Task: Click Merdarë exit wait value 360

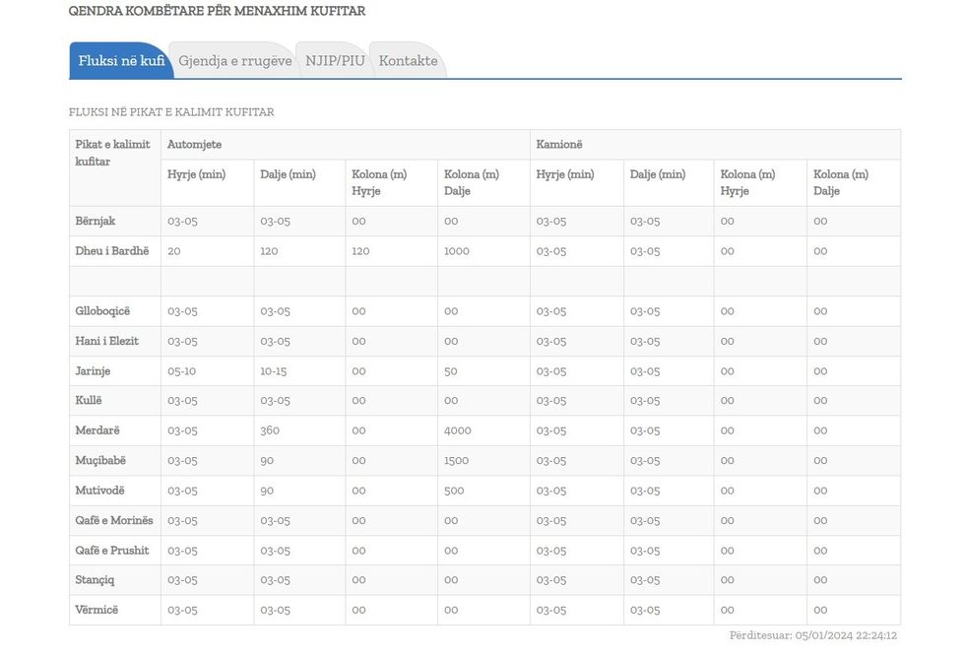Action: tap(270, 430)
